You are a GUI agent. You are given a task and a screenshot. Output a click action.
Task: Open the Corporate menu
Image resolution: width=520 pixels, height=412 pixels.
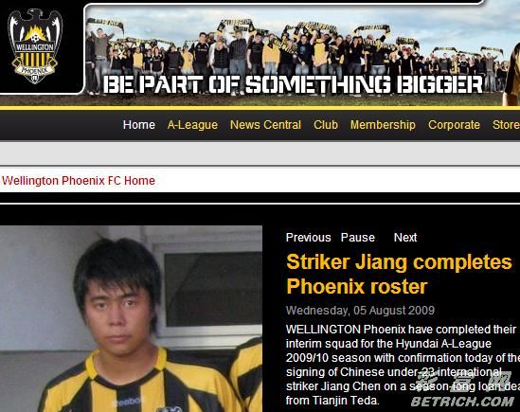[x=454, y=125]
